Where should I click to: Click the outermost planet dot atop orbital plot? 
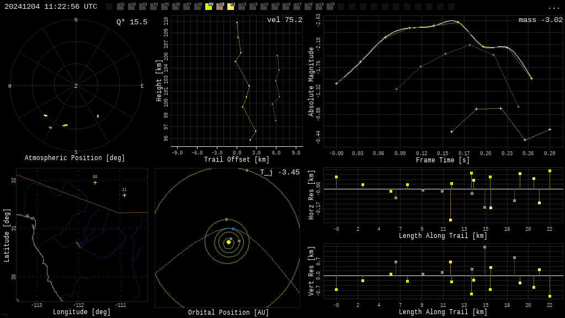coord(247,170)
